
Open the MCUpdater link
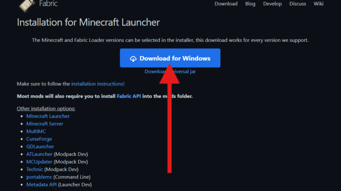pyautogui.click(x=39, y=162)
